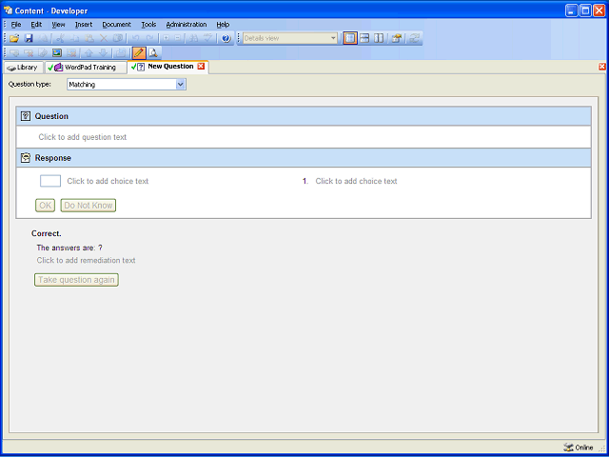Viewport: 609px width, 457px height.
Task: Select the horizontal split layout icon
Action: click(x=364, y=38)
